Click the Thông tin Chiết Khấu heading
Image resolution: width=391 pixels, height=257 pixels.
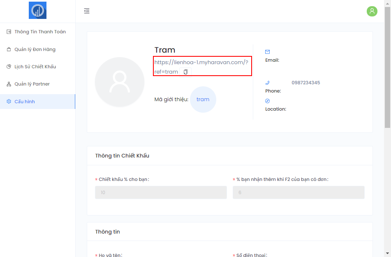coord(122,156)
